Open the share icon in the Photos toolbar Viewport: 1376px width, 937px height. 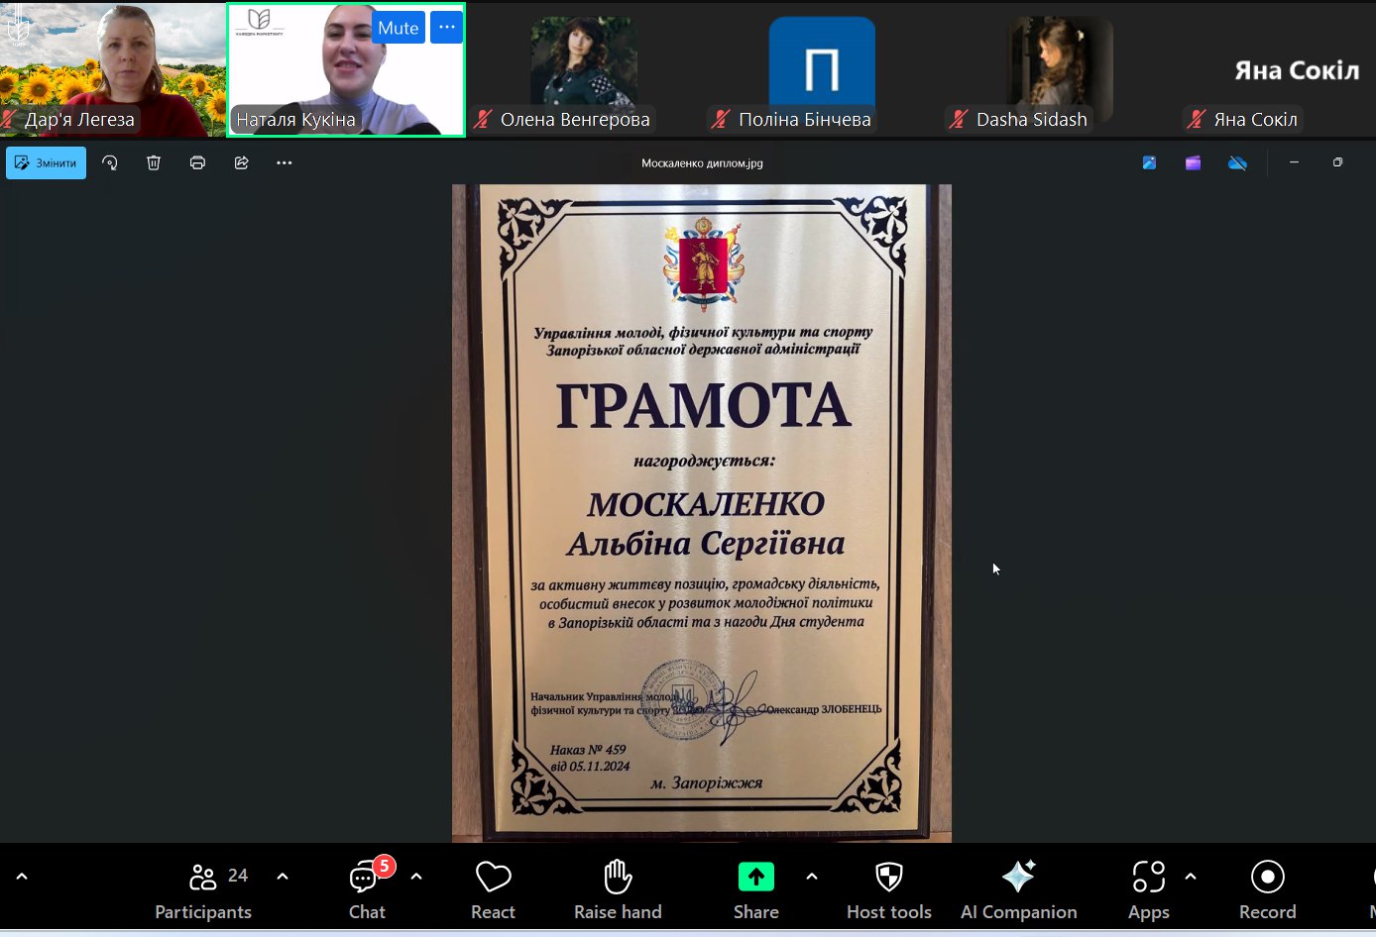[241, 162]
